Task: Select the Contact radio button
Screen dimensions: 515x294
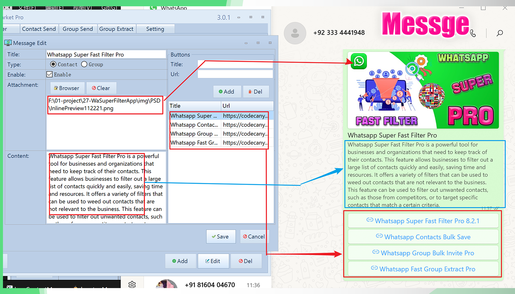Action: point(53,64)
